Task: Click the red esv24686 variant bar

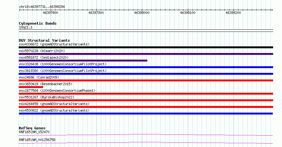Action: [146, 80]
